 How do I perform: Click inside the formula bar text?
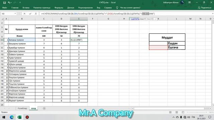(x=98, y=14)
